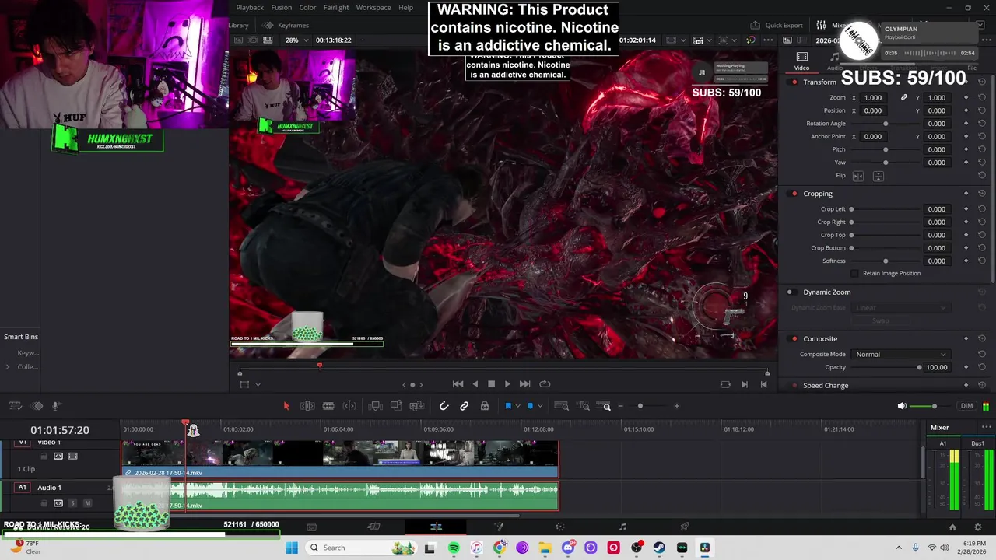Add a marker with the blue Marker icon

click(531, 406)
